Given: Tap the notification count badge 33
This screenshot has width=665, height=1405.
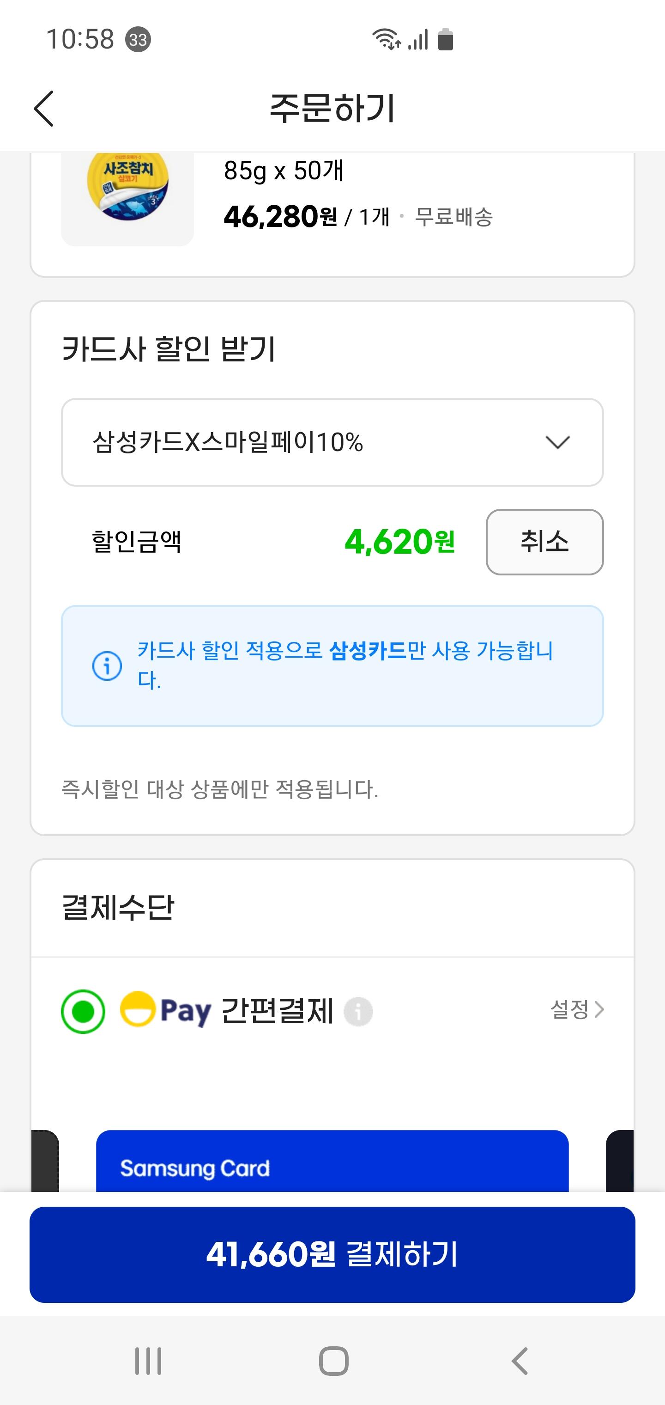Looking at the screenshot, I should (138, 39).
